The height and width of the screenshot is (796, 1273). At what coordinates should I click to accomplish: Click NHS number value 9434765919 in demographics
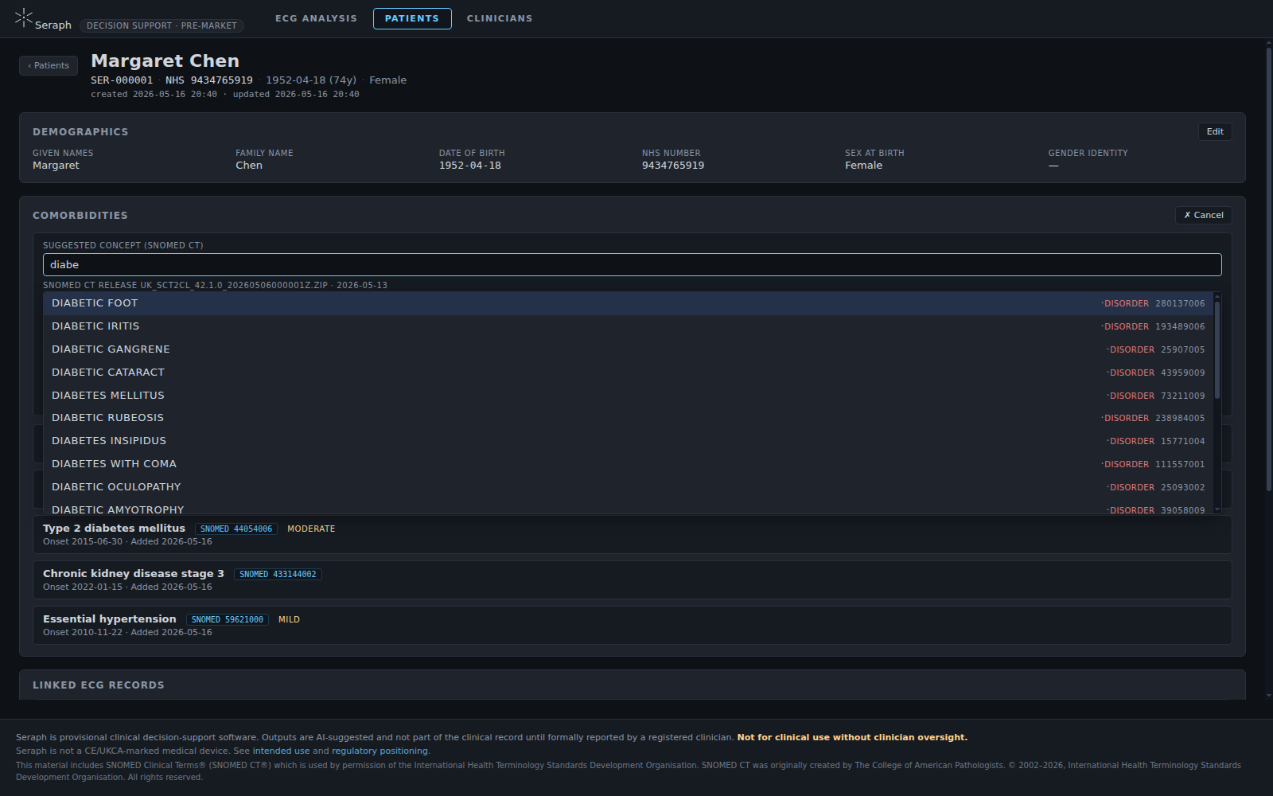click(673, 166)
